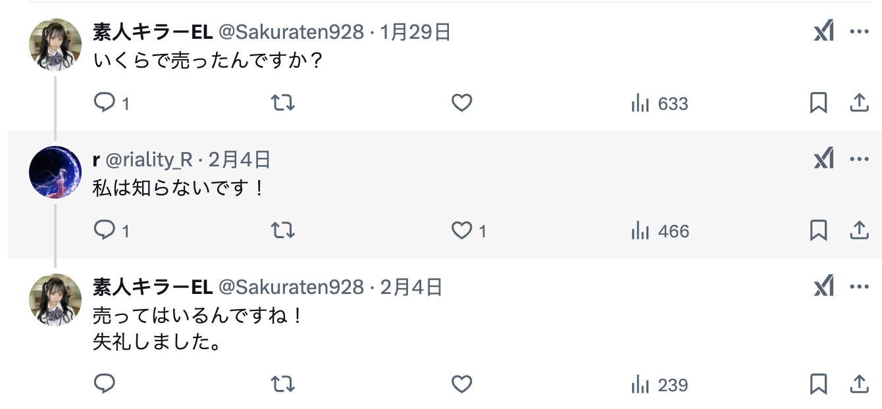
Task: View analytics showing 633 views
Action: 660,103
